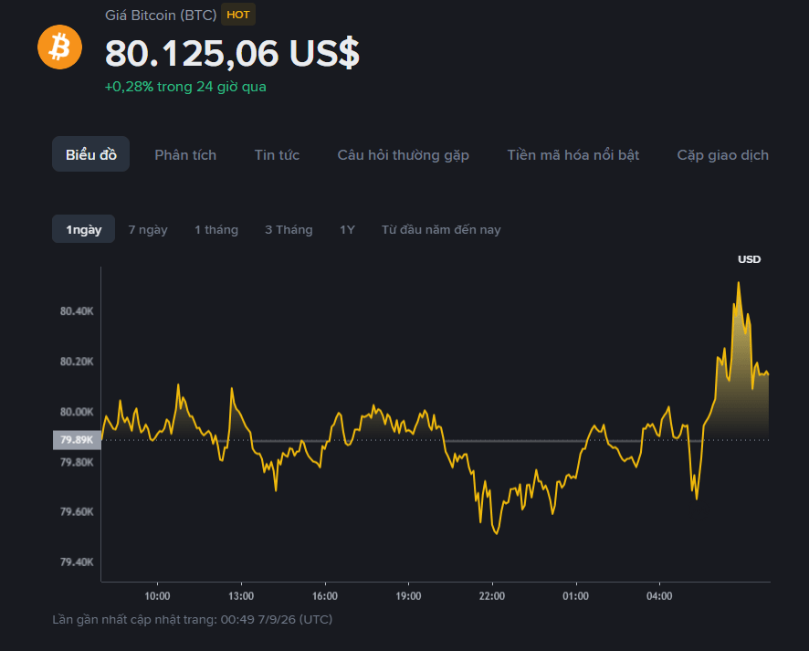
Task: Click the highest price peak on chart
Action: click(x=739, y=283)
